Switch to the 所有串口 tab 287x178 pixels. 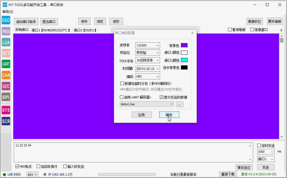[x=22, y=30]
